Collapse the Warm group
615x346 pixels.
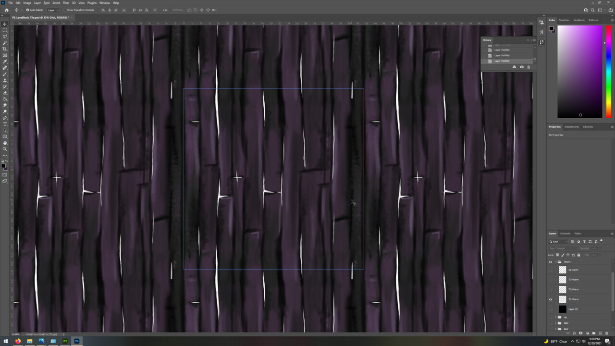coord(555,262)
